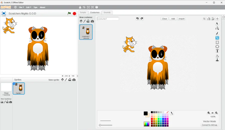The height and width of the screenshot is (130, 225).
Task: Select the toolbar Shrink icon
Action: [x=92, y=7]
